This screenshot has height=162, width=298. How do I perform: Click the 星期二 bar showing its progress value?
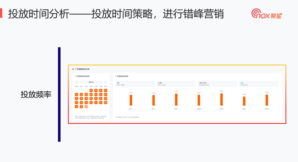(x=153, y=100)
